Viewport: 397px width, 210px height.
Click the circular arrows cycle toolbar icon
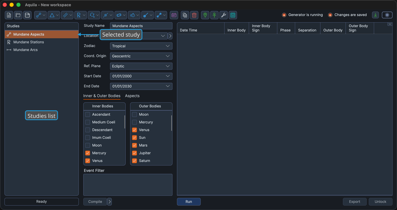92,15
